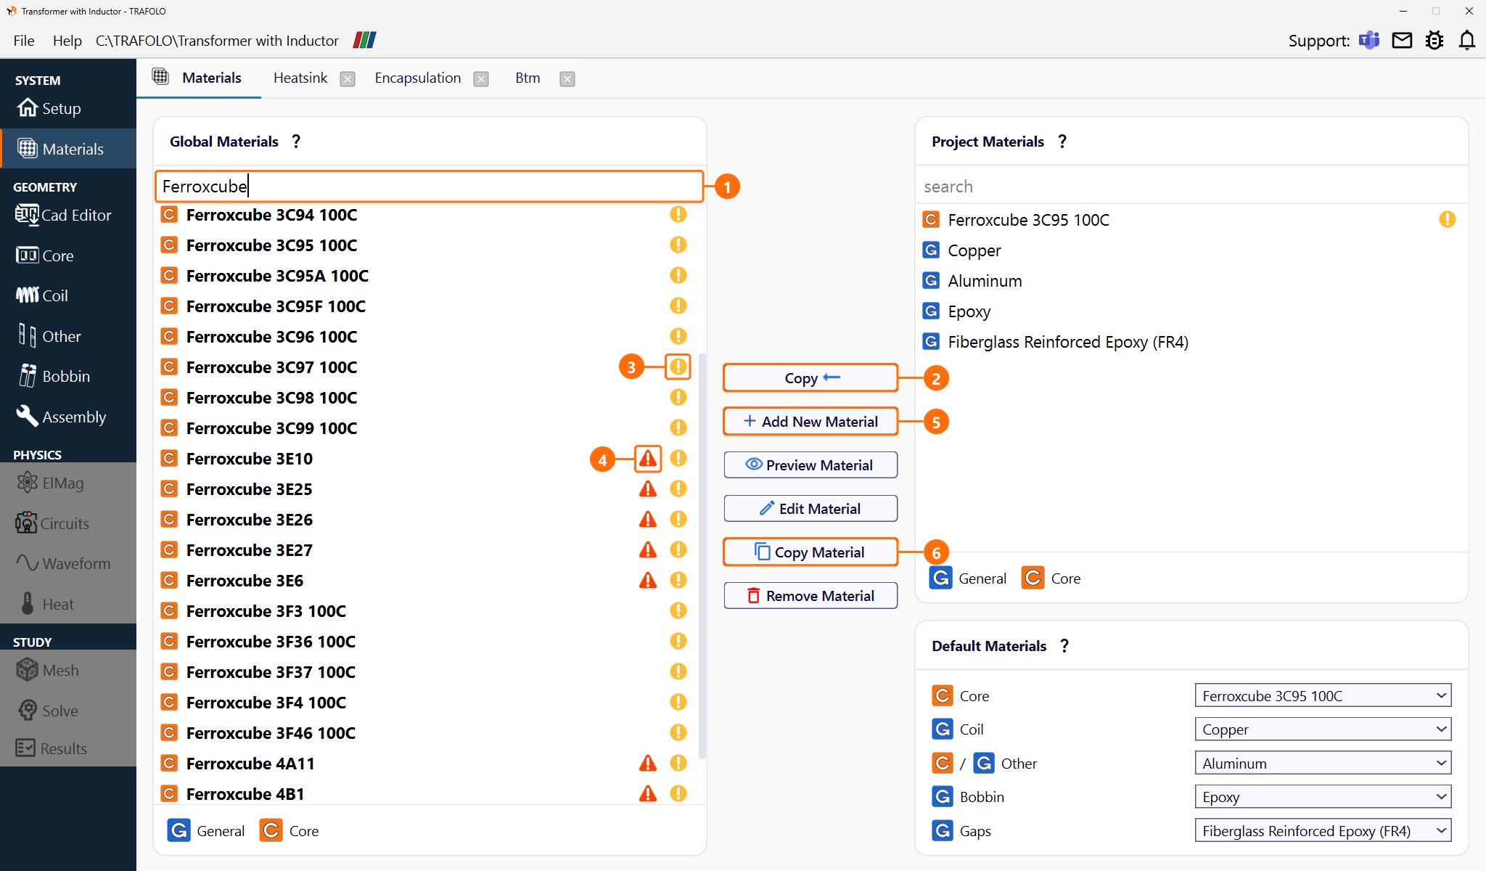Click help question mark for Default Materials

click(x=1064, y=646)
